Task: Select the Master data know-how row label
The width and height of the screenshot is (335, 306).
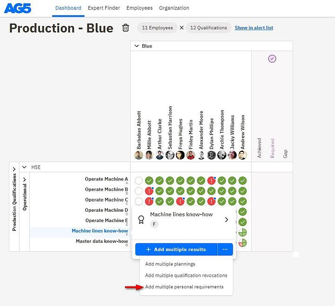Action: pos(101,241)
